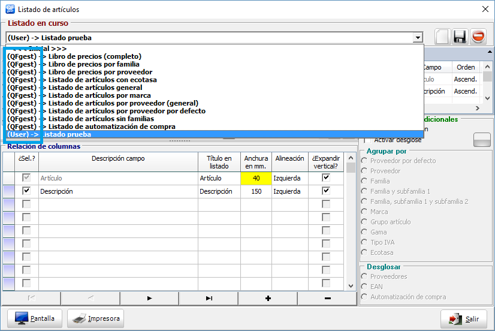The image size is (495, 331).
Task: Select Libro de precios (completo) option
Action: tap(215, 56)
